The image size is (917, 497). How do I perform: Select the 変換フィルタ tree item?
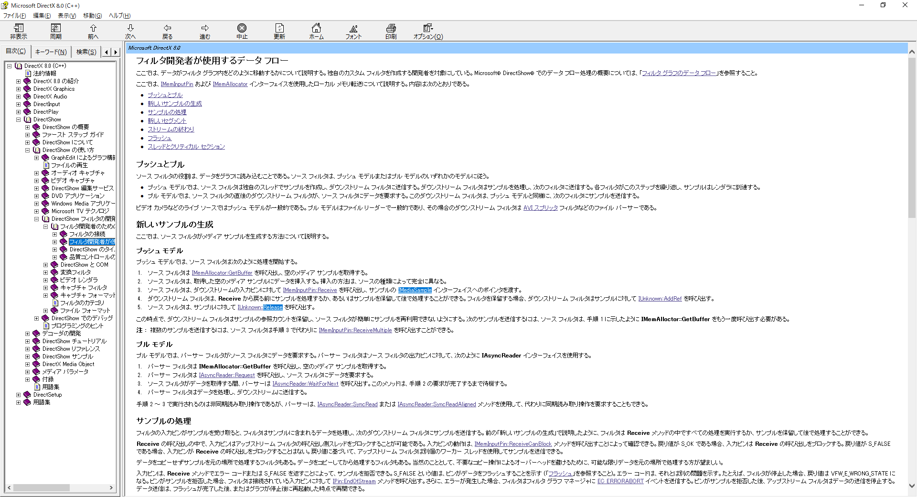[75, 272]
